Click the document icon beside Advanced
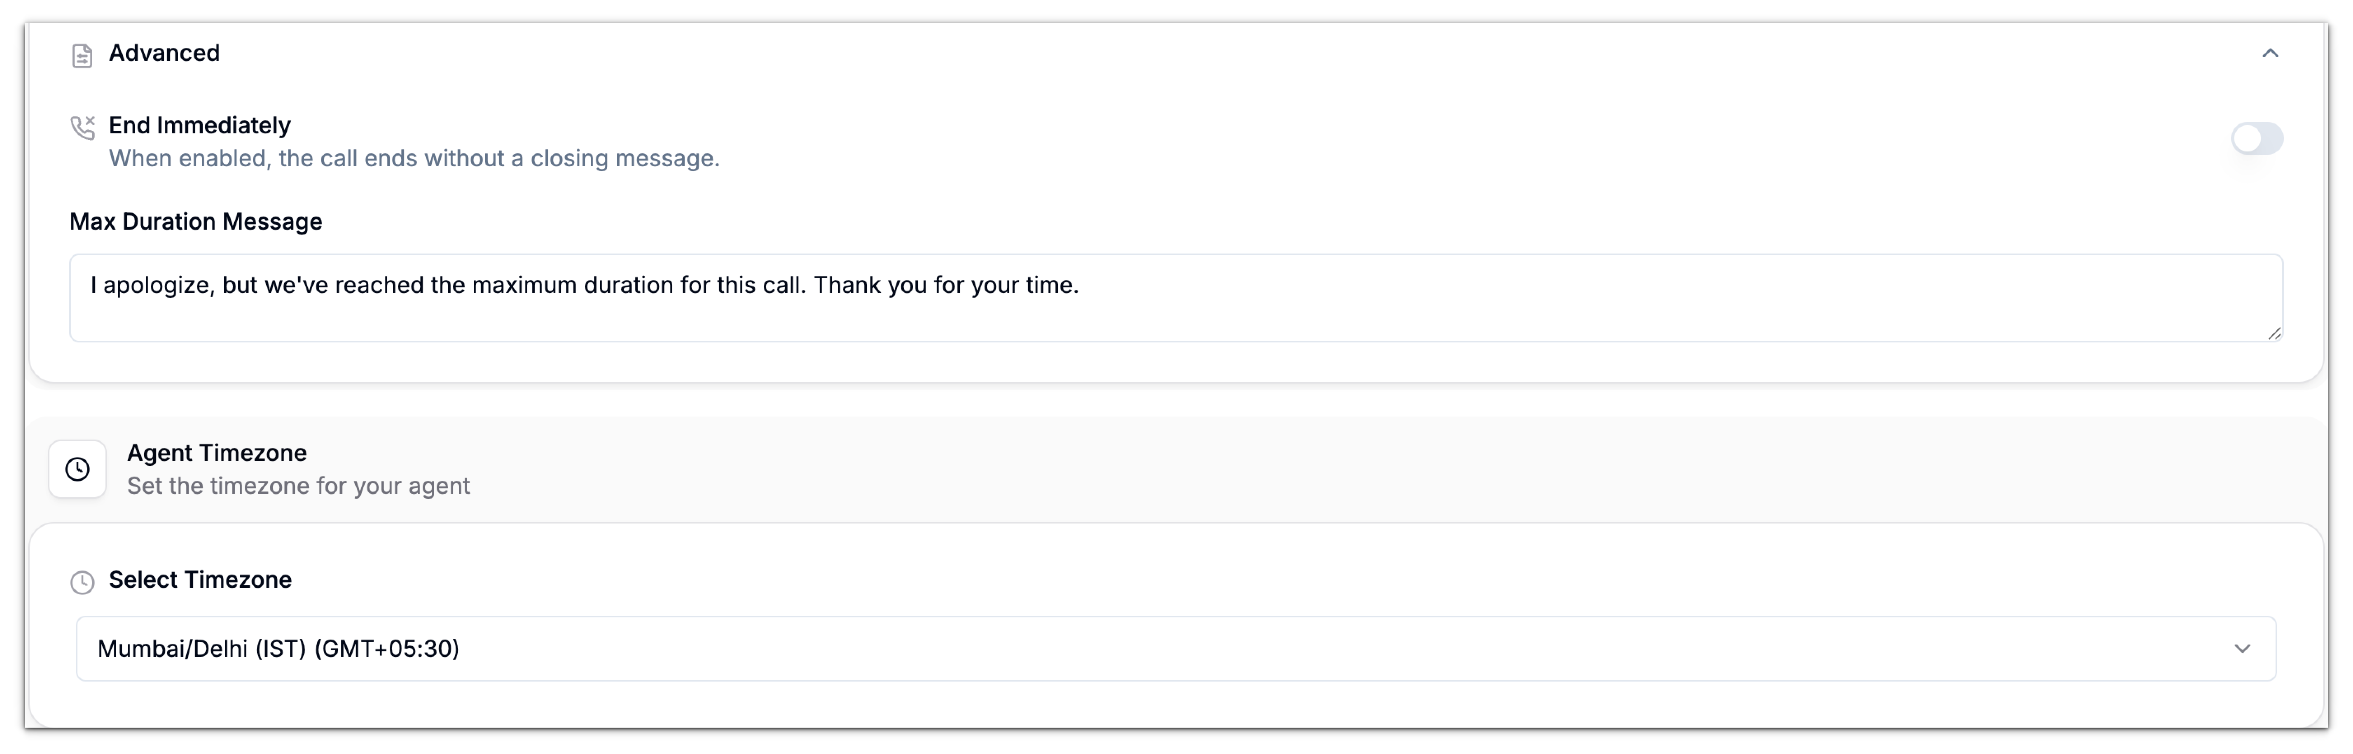Image resolution: width=2353 pixels, height=754 pixels. tap(82, 56)
